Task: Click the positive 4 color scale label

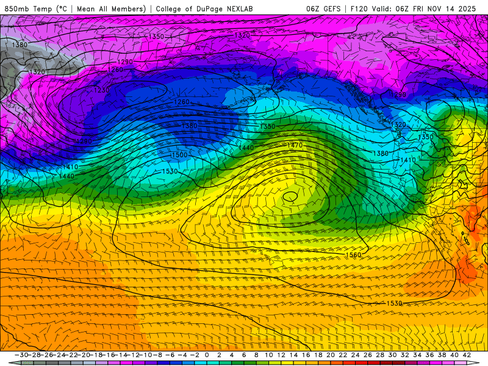Action: [x=232, y=355]
